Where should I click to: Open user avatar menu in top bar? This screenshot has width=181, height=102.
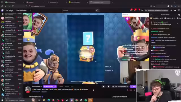pos(179,10)
